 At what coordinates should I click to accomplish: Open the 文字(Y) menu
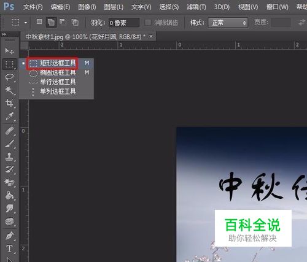click(141, 7)
